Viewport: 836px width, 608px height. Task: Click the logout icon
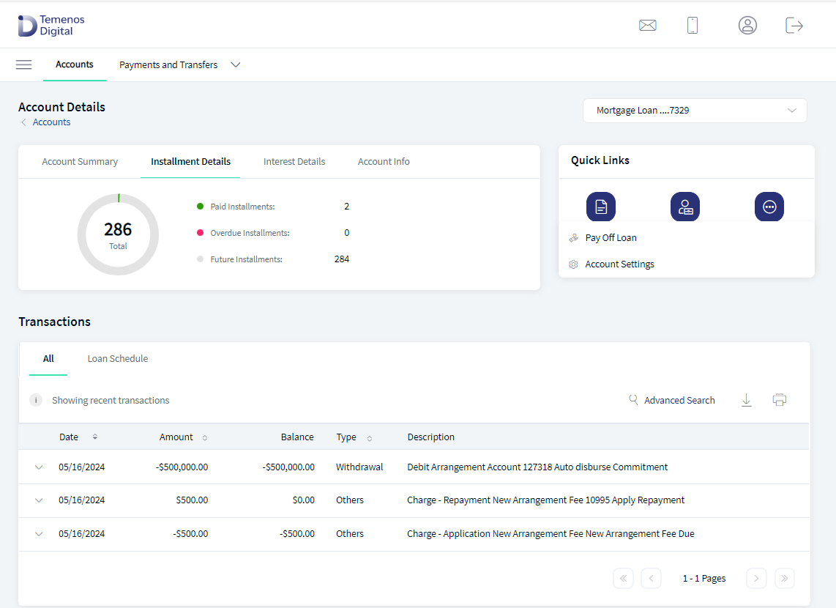(x=794, y=25)
